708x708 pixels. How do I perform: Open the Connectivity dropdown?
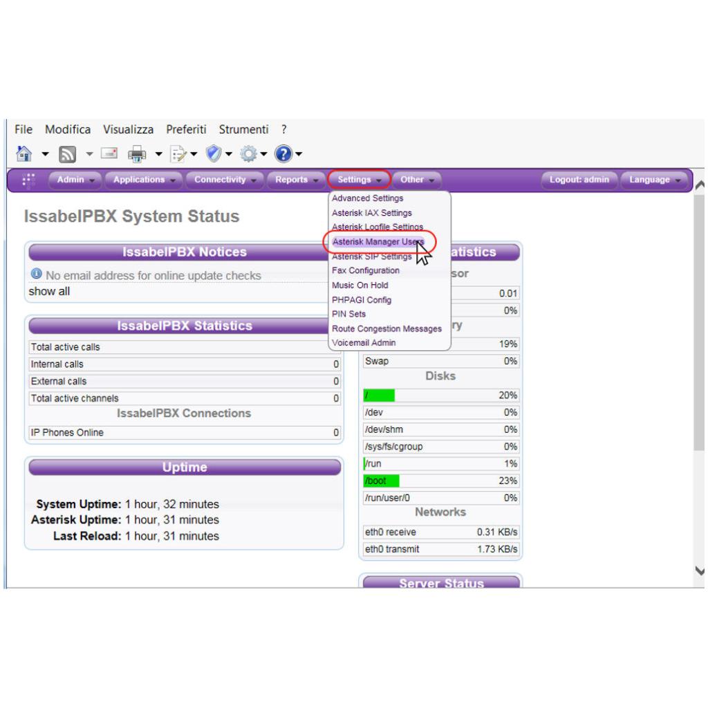[x=224, y=180]
